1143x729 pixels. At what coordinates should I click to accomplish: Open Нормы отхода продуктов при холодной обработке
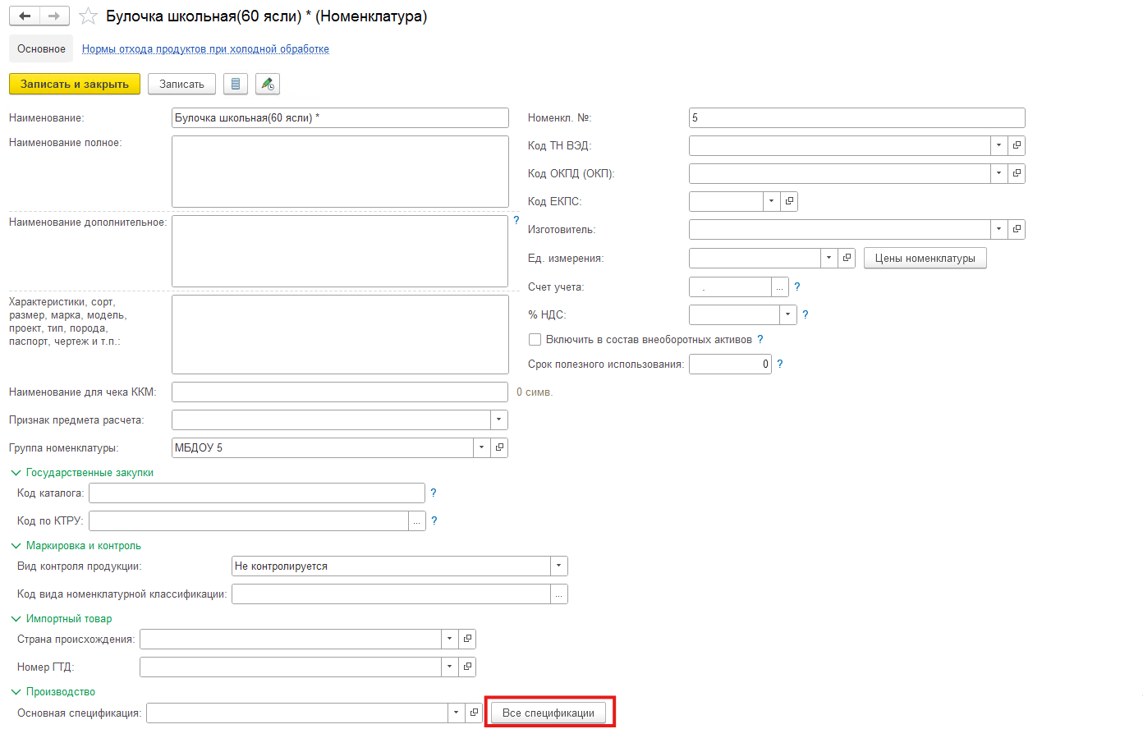click(x=205, y=48)
